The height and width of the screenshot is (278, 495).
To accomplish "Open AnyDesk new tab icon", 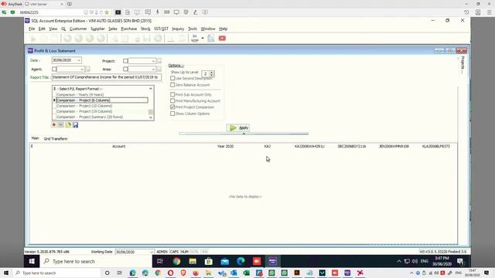I will pos(70,4).
